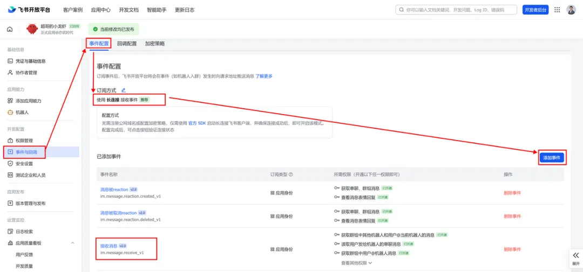Expand 查看其他权限 for receive message event
This screenshot has height=272, width=583.
point(357,263)
